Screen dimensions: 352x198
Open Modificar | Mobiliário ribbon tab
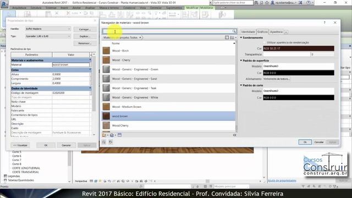pos(199,8)
